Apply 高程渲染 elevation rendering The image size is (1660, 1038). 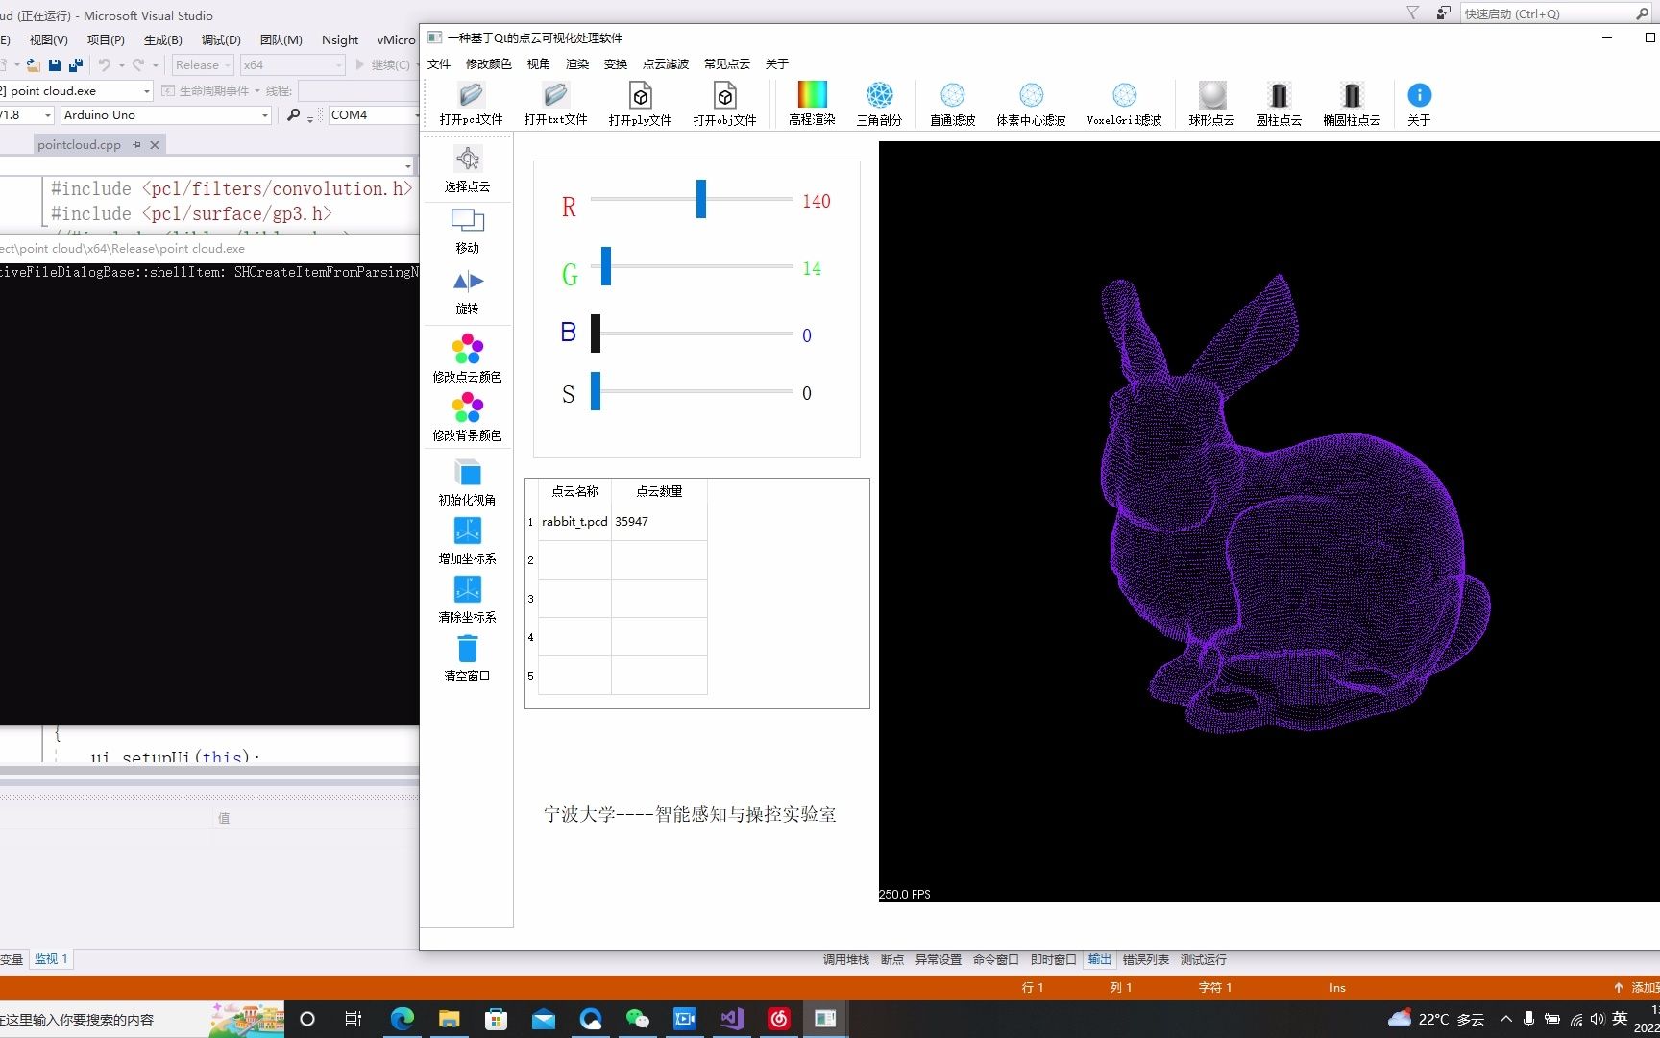pyautogui.click(x=812, y=104)
